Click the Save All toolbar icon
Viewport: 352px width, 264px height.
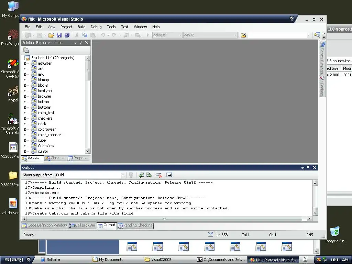pyautogui.click(x=67, y=35)
